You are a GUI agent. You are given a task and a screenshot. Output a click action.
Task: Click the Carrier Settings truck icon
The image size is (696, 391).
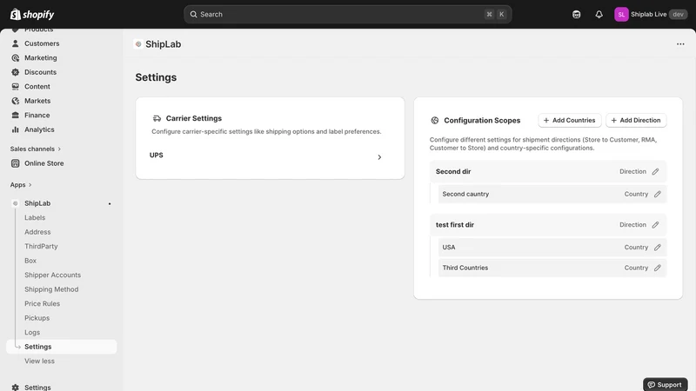click(157, 118)
